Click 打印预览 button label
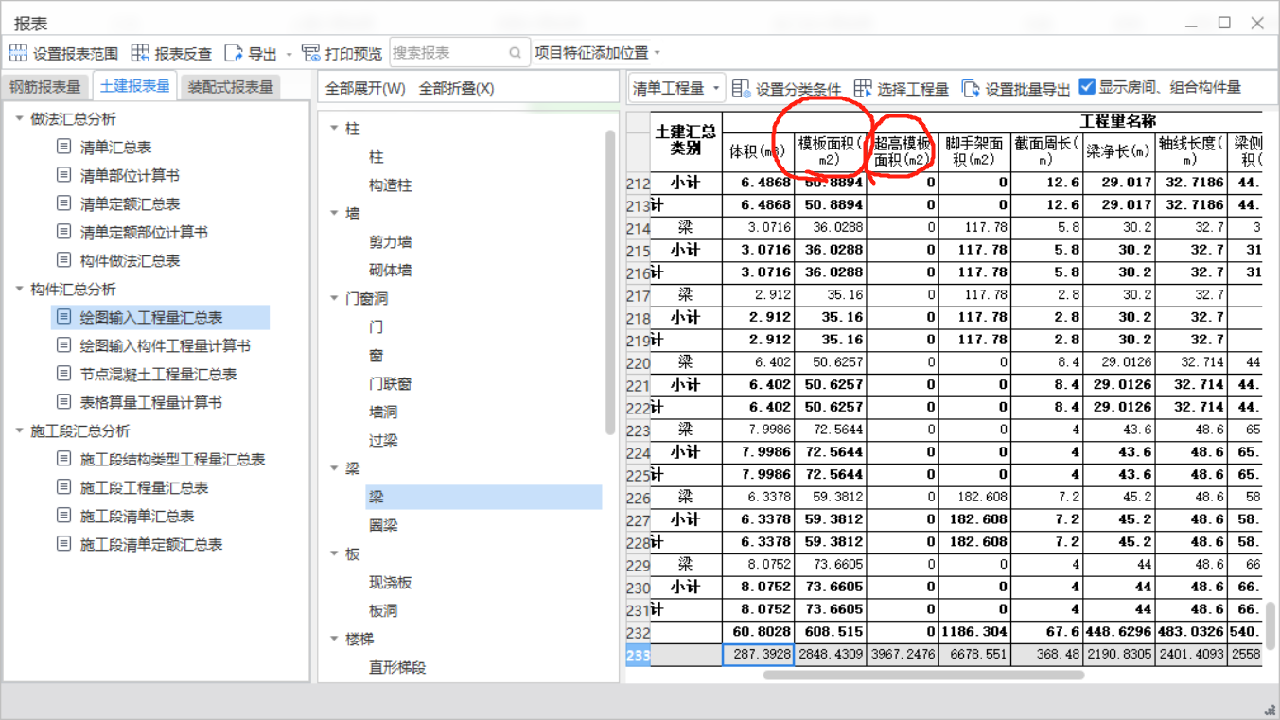The height and width of the screenshot is (720, 1280). coord(354,54)
